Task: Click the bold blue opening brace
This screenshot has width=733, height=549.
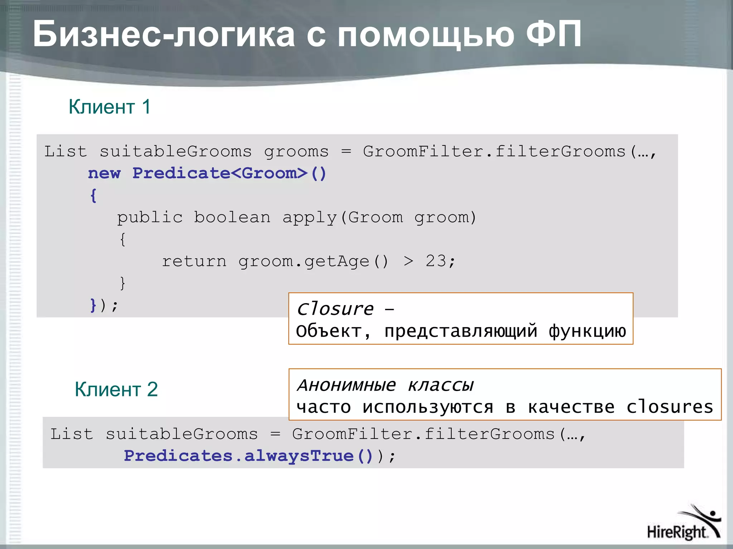Action: point(93,196)
